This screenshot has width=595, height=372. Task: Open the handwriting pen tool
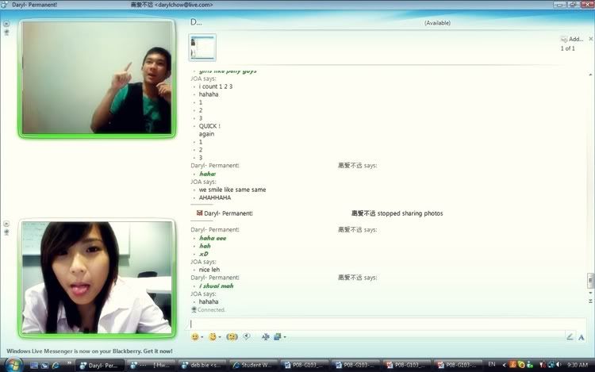[x=570, y=336]
